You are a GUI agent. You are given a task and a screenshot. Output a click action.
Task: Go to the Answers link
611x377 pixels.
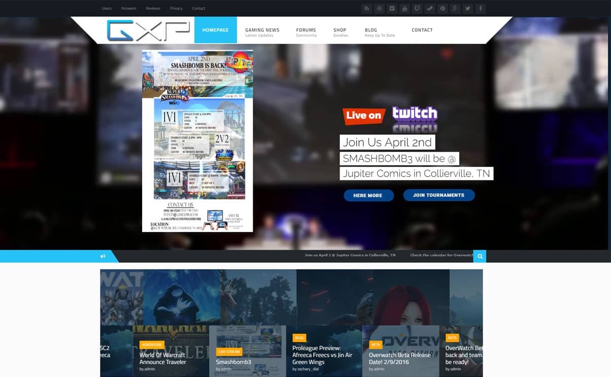[x=129, y=8]
